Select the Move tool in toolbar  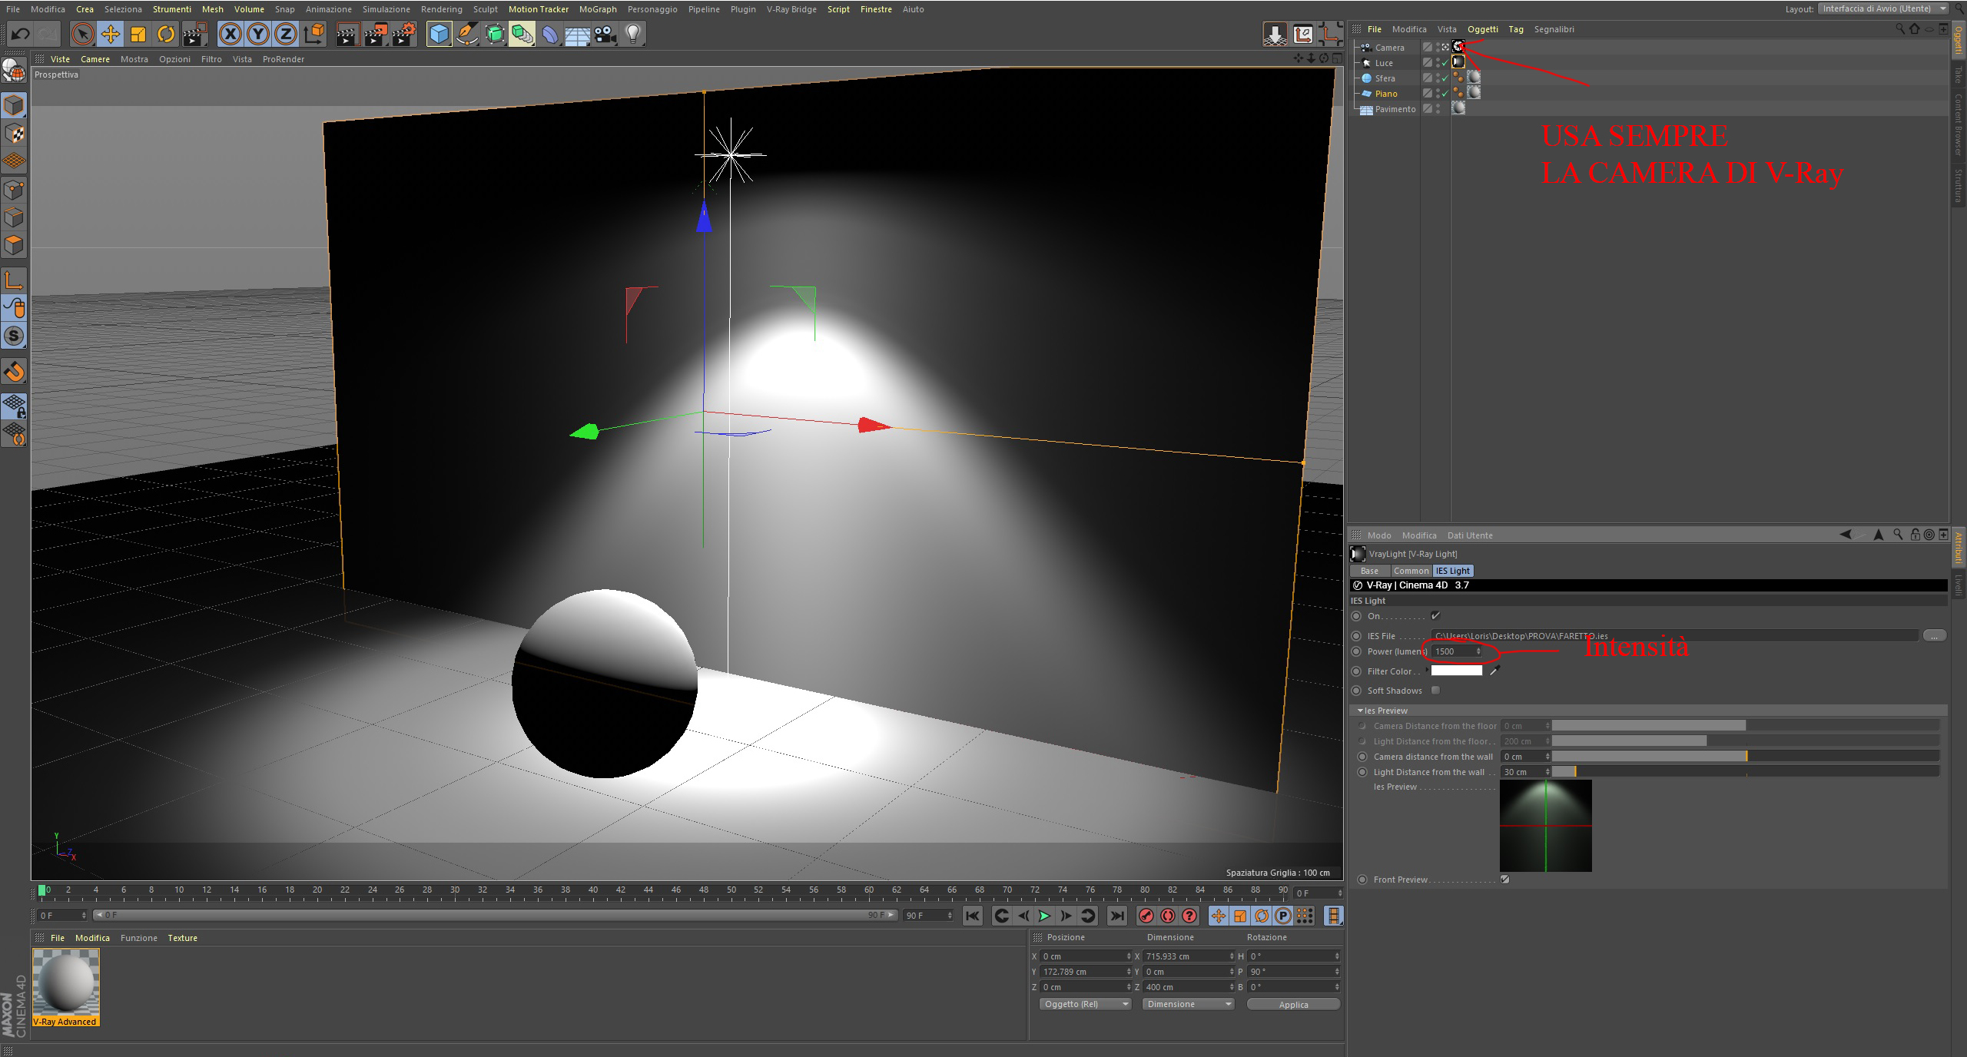point(111,34)
